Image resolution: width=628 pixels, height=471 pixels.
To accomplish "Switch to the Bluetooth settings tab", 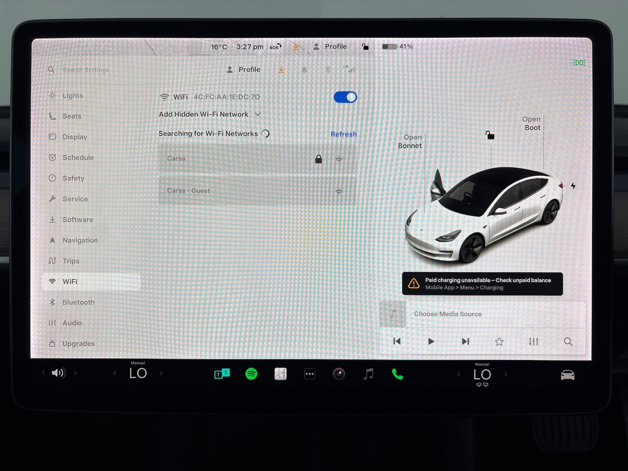I will click(x=79, y=302).
